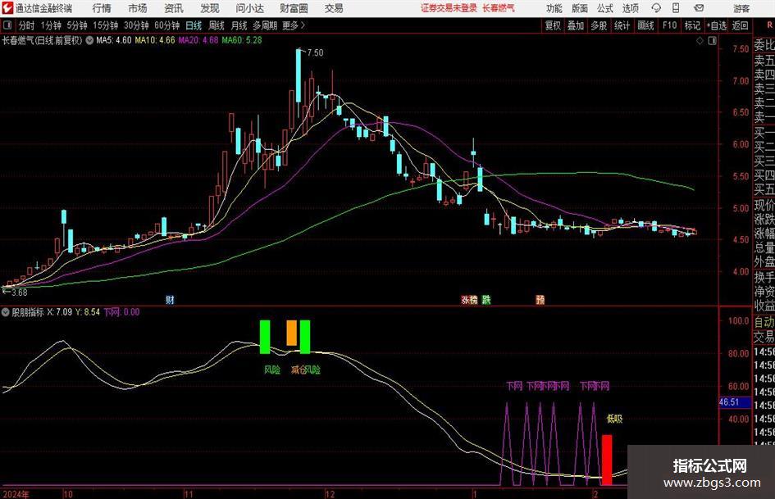
Task: Click the 画线 drawing button
Action: (x=645, y=25)
